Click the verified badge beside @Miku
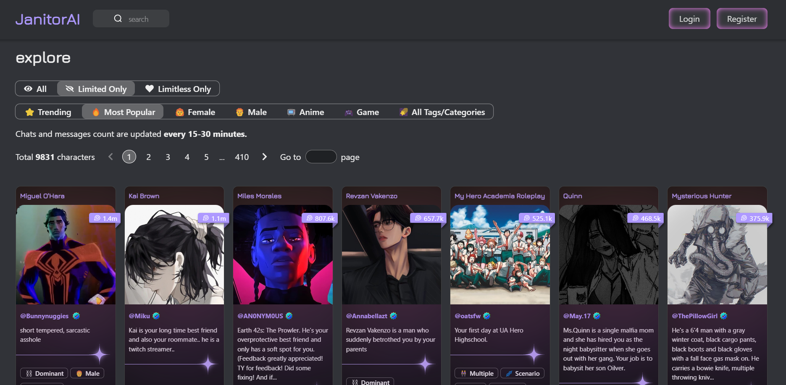This screenshot has height=385, width=786. click(x=156, y=316)
